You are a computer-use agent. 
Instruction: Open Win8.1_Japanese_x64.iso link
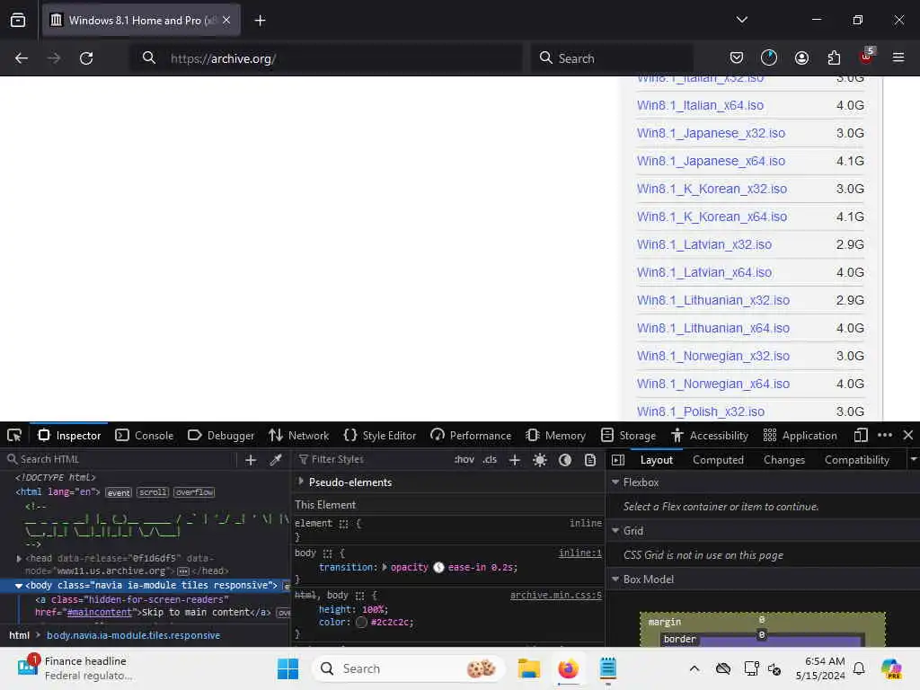click(x=711, y=161)
